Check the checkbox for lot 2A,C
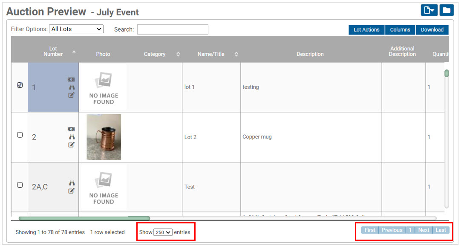 point(20,185)
